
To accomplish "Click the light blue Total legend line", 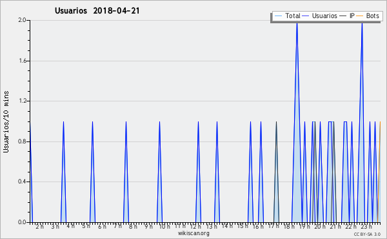I will pyautogui.click(x=278, y=16).
